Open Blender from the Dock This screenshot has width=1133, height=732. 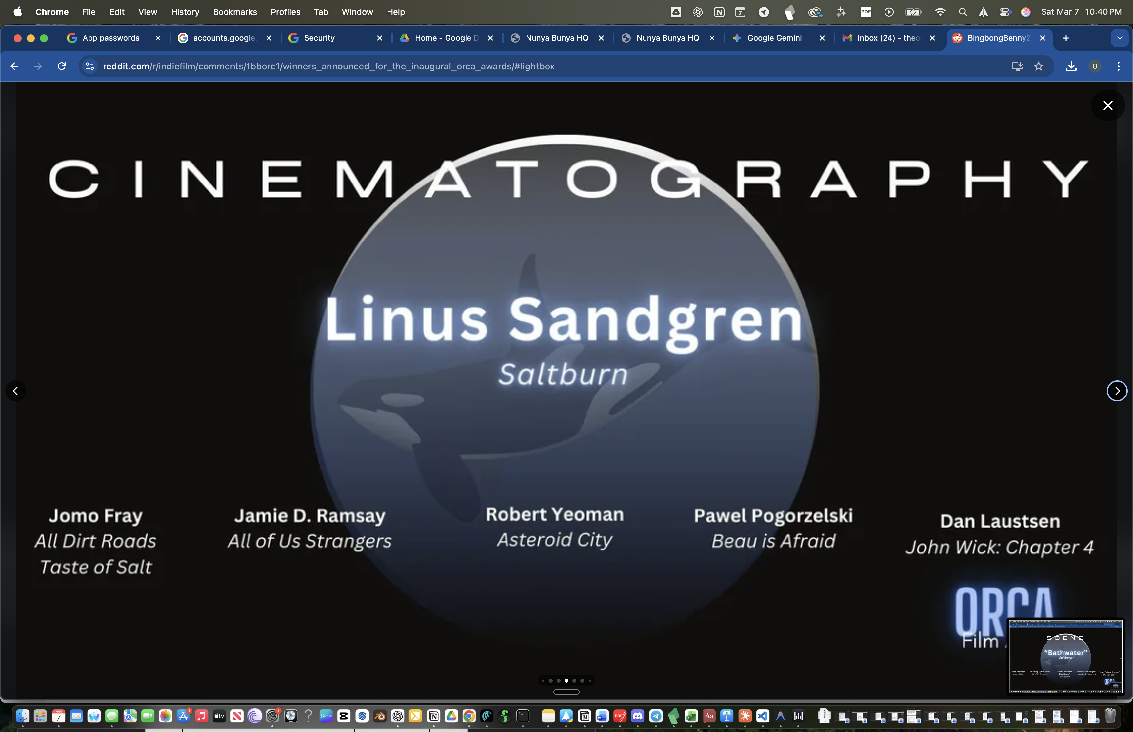point(379,715)
